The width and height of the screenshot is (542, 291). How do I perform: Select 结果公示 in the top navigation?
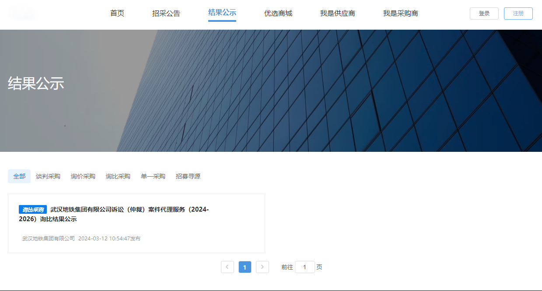[x=222, y=13]
